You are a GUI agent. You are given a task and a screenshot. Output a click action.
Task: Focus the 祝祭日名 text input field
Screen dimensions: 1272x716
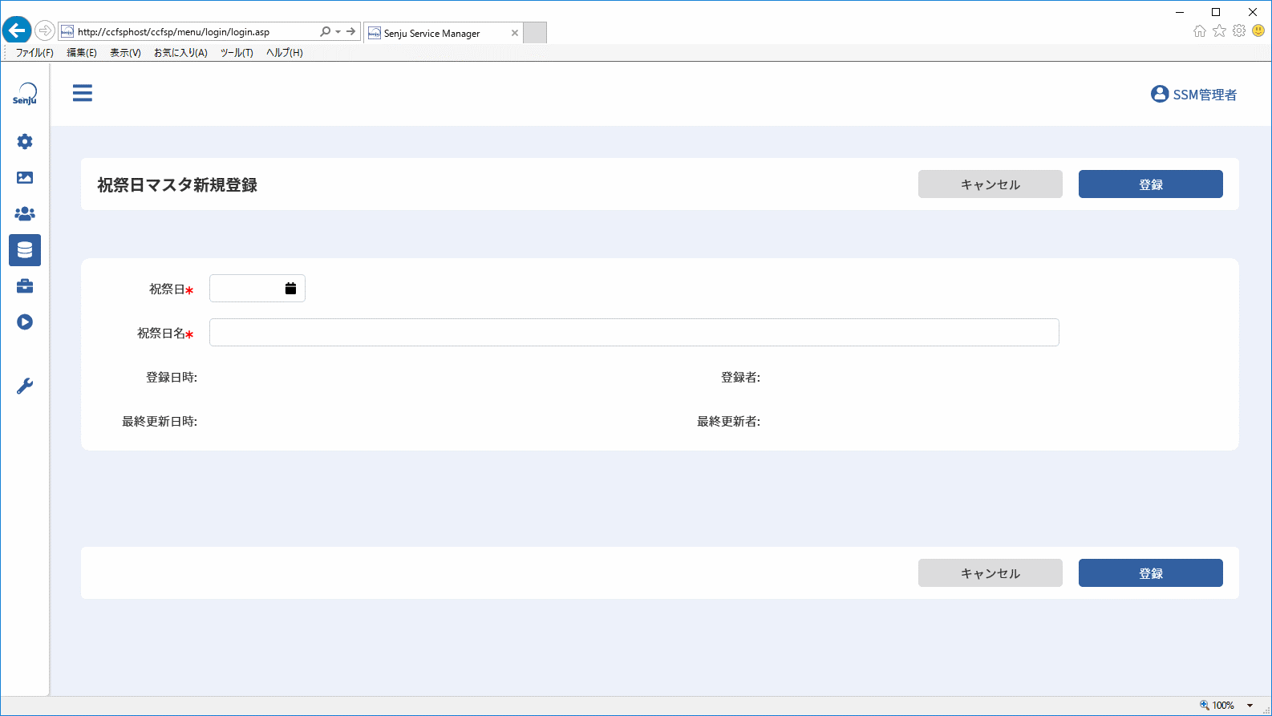(634, 333)
